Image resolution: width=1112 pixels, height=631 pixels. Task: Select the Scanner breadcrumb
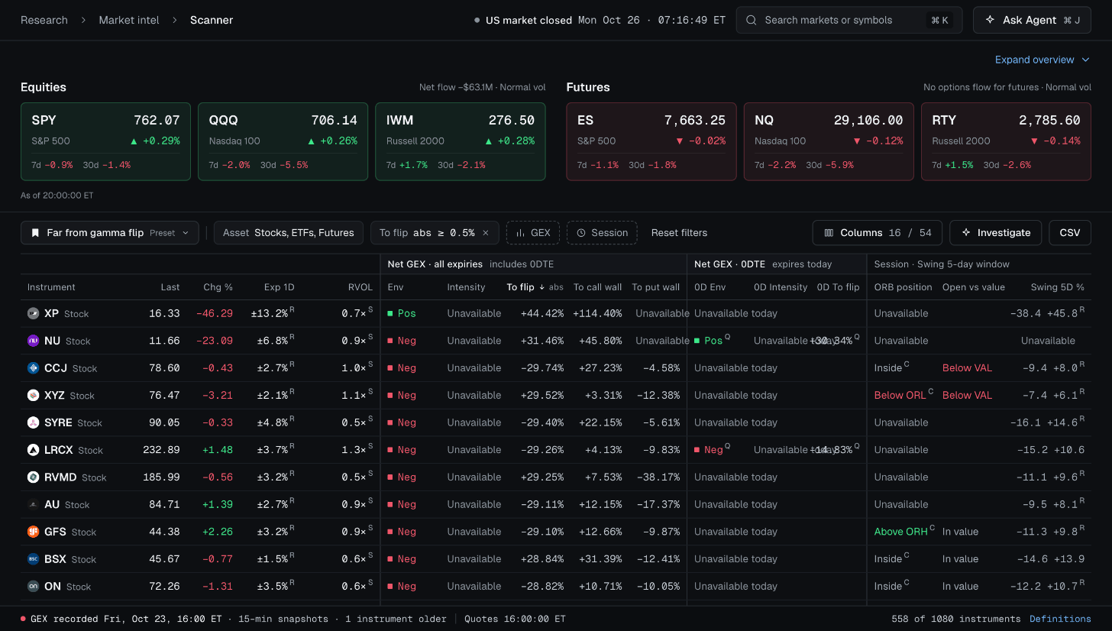[x=212, y=21]
